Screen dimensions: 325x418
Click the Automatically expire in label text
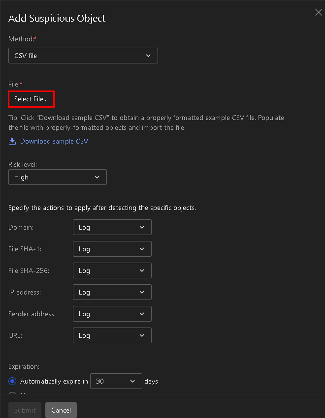click(x=54, y=381)
